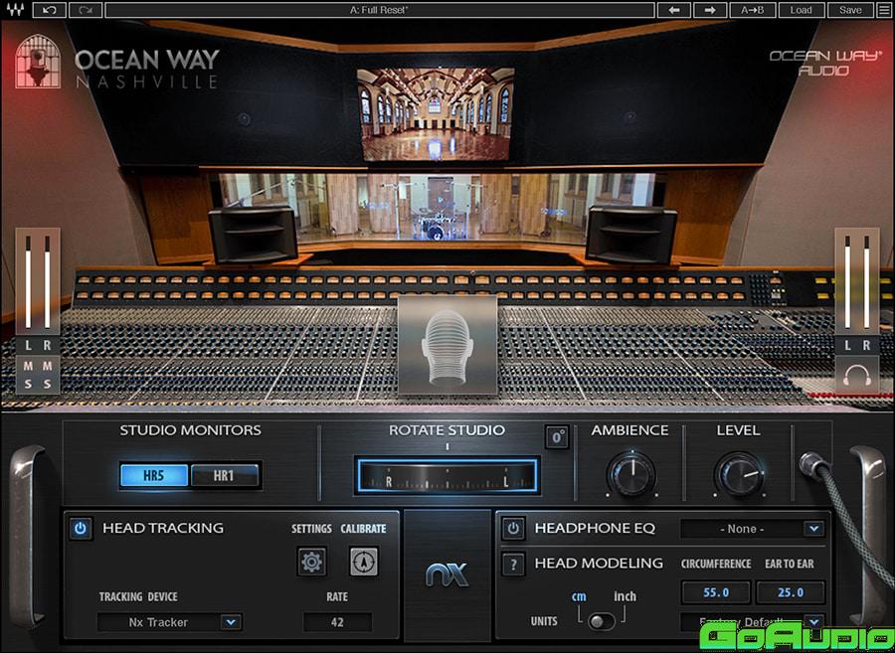Click the 'inch' unit label
895x653 pixels.
pyautogui.click(x=626, y=596)
